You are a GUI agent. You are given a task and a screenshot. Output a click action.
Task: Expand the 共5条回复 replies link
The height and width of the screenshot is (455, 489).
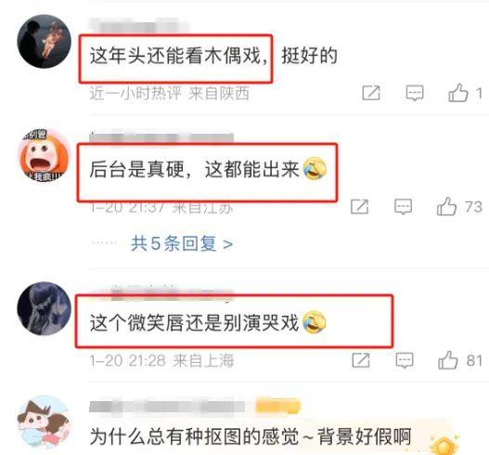[x=182, y=243]
